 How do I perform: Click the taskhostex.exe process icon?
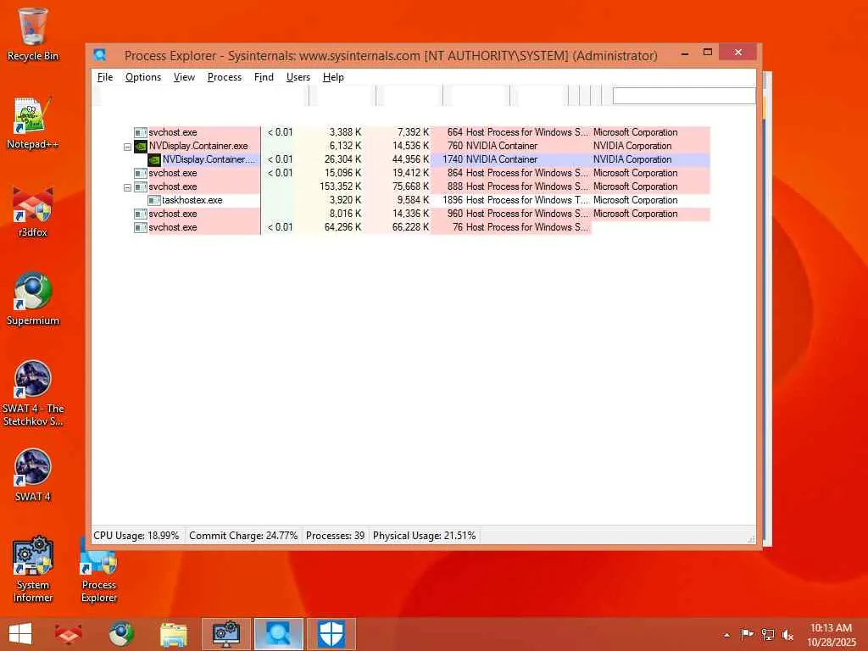click(x=154, y=200)
